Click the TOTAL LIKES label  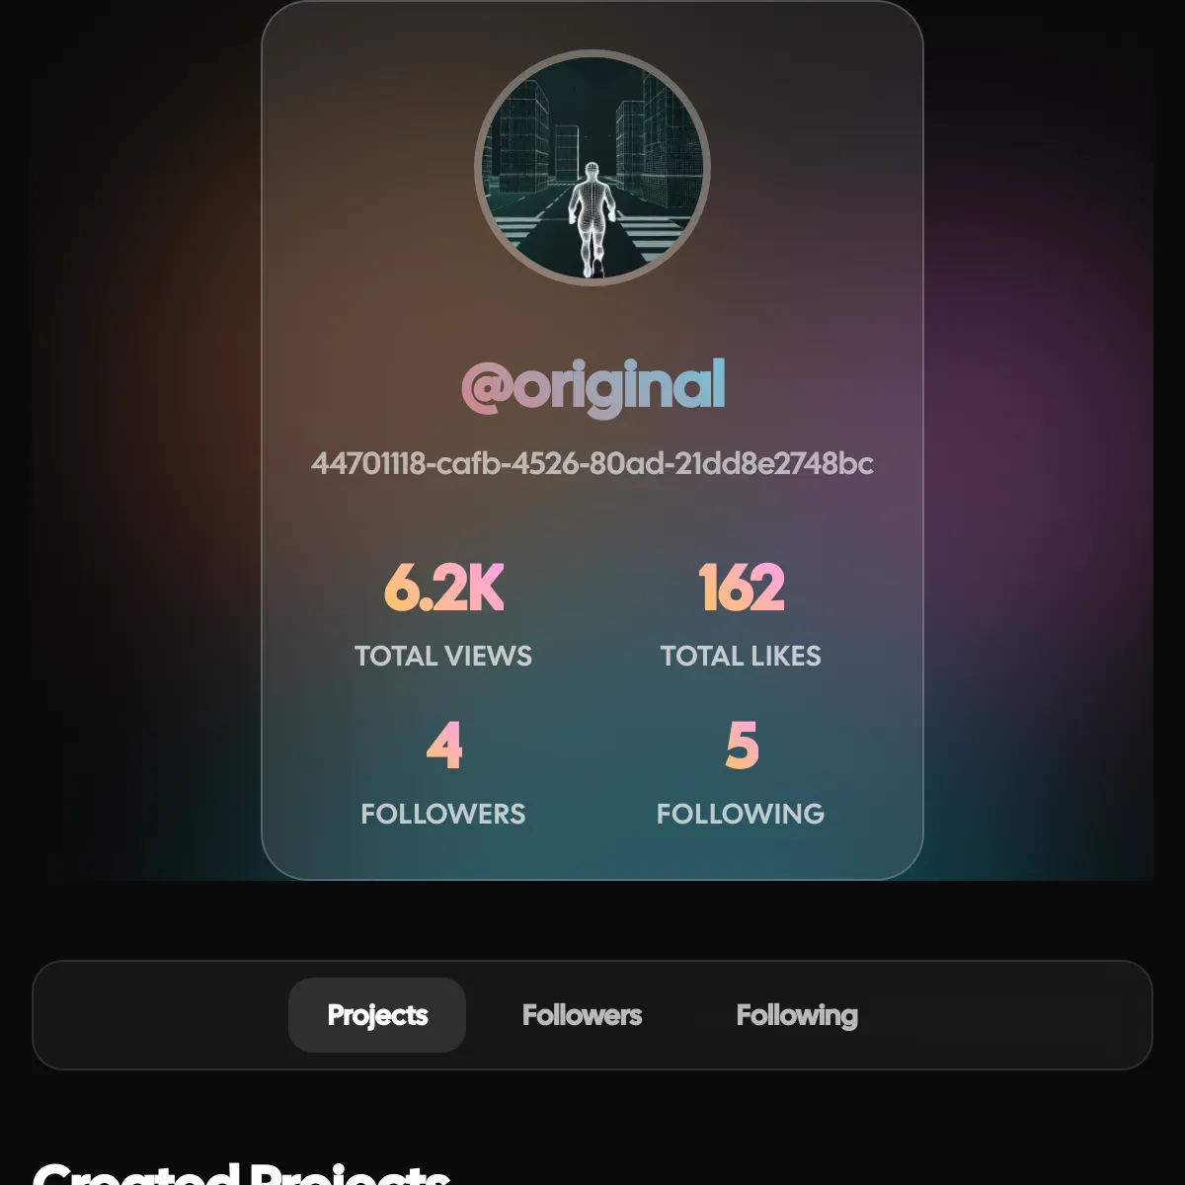[x=741, y=656]
